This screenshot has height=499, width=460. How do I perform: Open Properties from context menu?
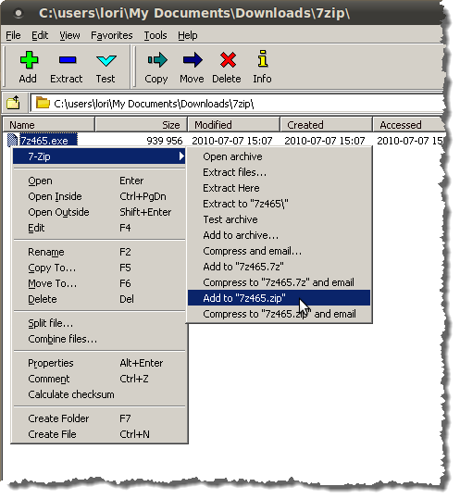99,363
